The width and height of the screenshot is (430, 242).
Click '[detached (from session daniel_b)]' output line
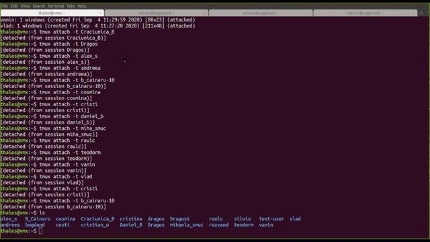48,122
